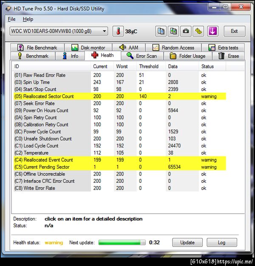
Task: Click the Status column header
Action: (x=212, y=66)
